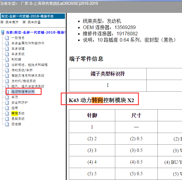Click the 端子零件信息 heading
This screenshot has height=180, width=182.
point(86,59)
